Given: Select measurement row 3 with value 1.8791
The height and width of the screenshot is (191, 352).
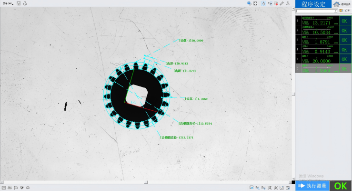Looking at the screenshot, I should pos(317,40).
